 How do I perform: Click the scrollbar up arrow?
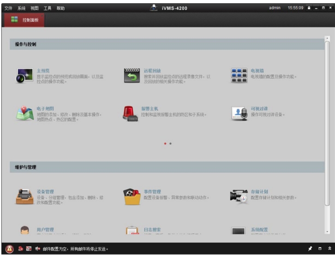point(327,38)
